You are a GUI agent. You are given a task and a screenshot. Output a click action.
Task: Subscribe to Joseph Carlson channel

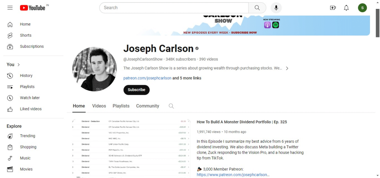click(137, 90)
